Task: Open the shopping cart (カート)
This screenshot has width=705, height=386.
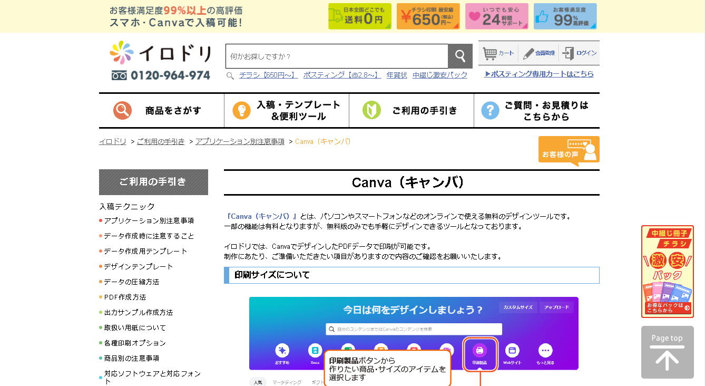Action: pyautogui.click(x=498, y=53)
